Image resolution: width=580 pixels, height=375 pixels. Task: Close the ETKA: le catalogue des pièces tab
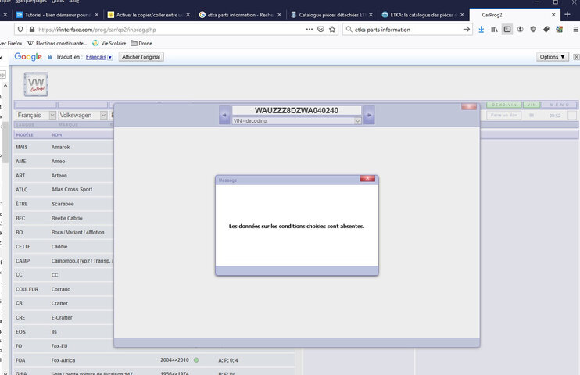462,15
